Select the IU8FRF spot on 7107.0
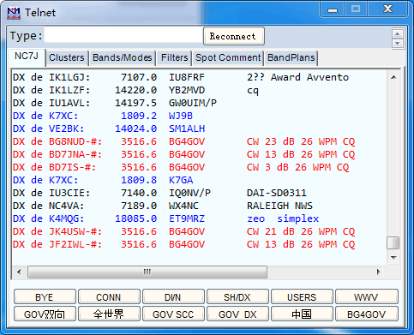This screenshot has width=414, height=335. pos(181,77)
